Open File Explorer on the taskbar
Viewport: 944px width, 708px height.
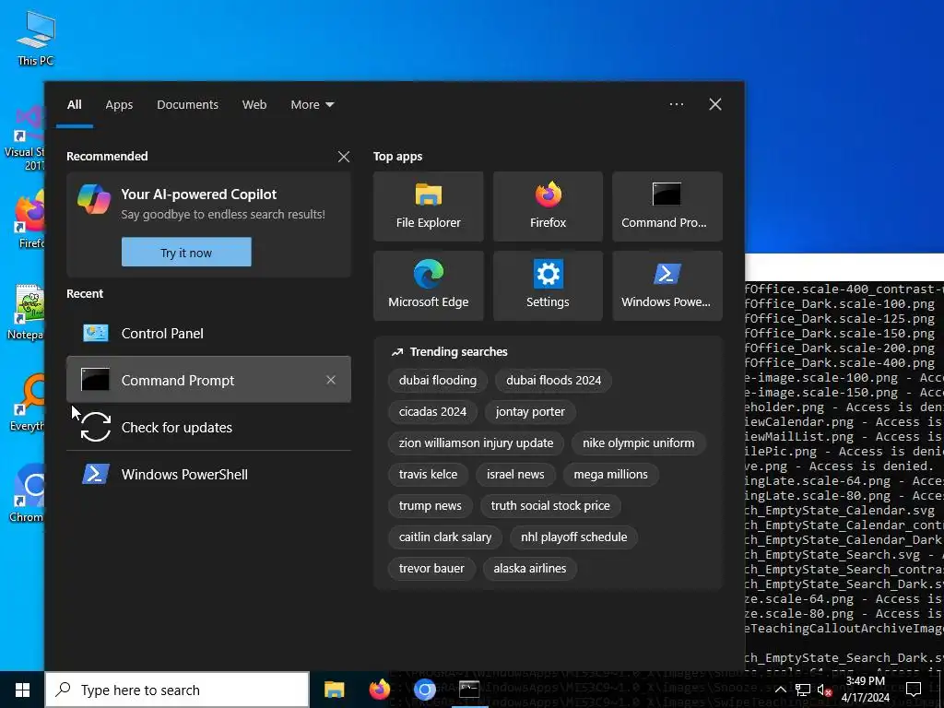(x=334, y=690)
